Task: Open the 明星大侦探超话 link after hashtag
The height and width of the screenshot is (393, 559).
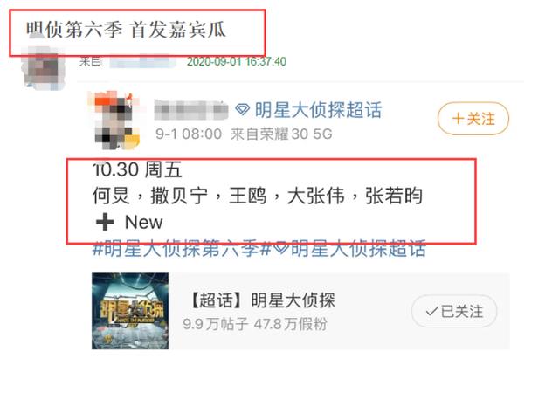Action: pos(358,248)
